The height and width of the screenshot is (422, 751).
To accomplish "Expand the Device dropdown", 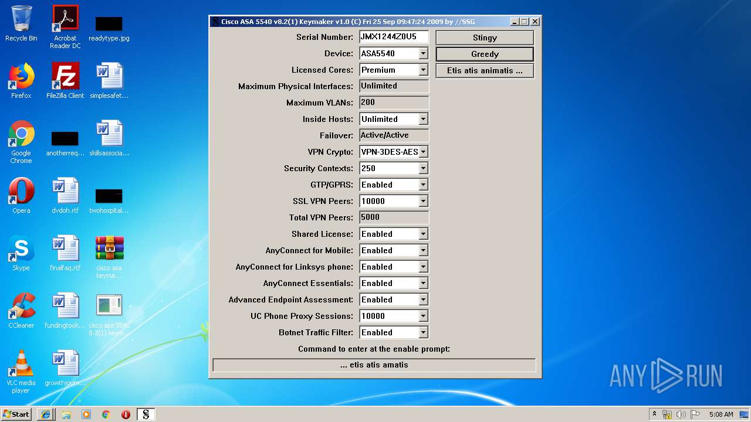I will coord(423,53).
